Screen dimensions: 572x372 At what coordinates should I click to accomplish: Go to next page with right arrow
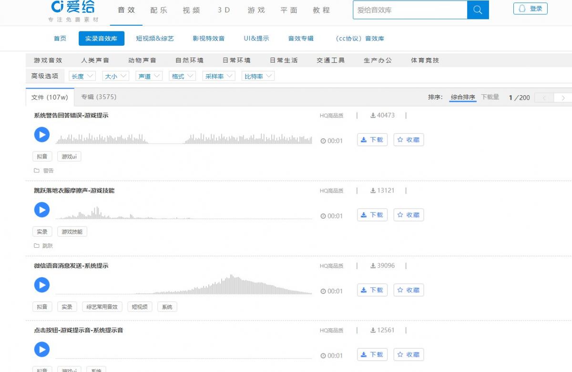(563, 98)
